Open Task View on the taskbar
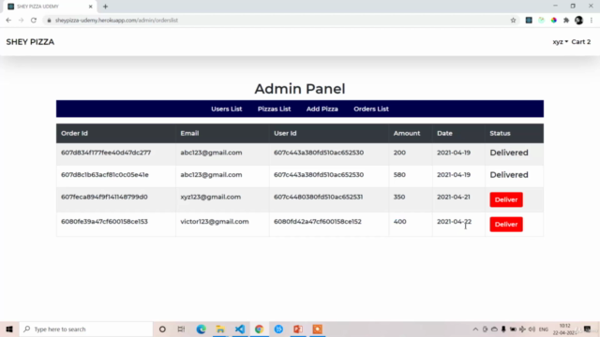Image resolution: width=600 pixels, height=337 pixels. pyautogui.click(x=181, y=329)
